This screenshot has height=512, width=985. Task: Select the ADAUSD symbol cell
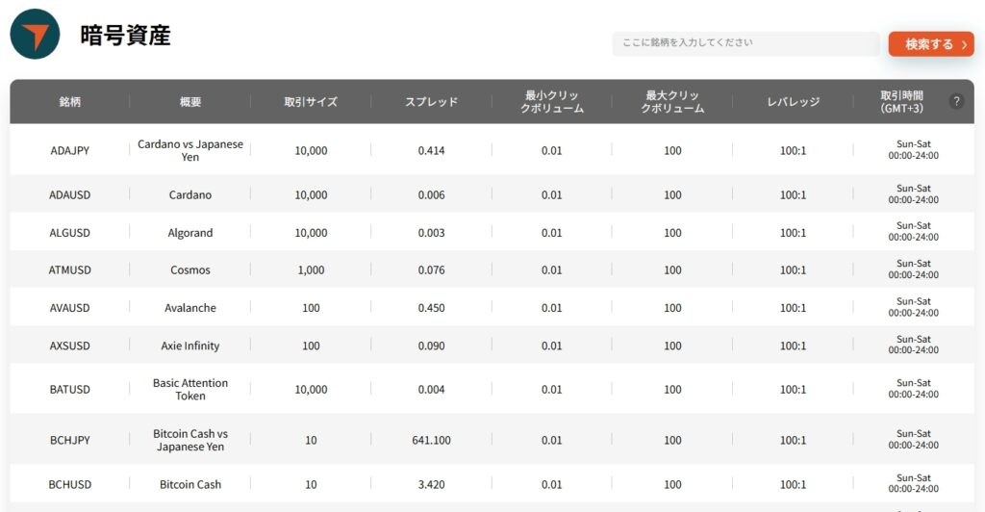pos(69,195)
